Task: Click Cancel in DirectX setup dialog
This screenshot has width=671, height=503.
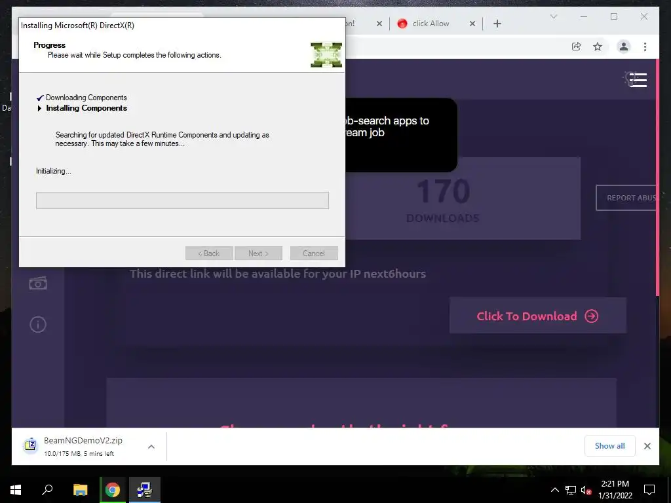Action: click(x=314, y=253)
